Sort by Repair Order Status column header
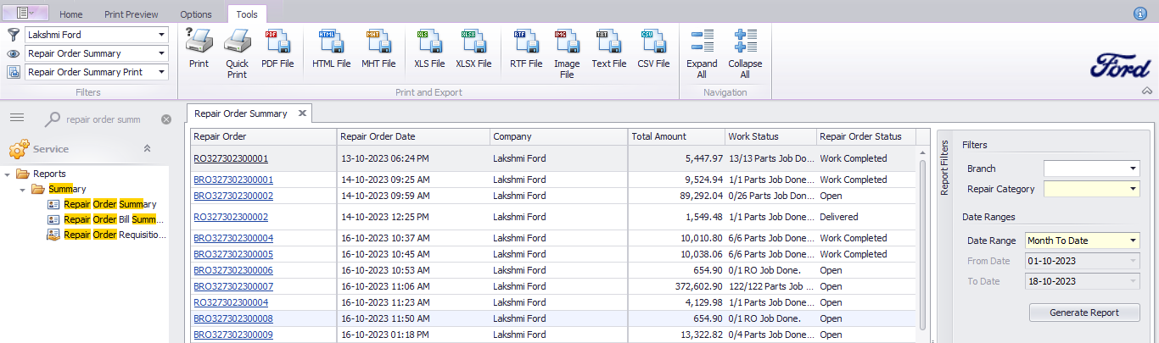 pyautogui.click(x=866, y=136)
